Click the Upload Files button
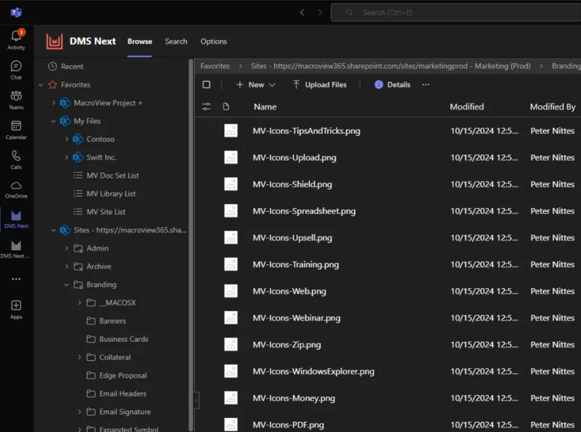Viewport: 581px width, 432px height. click(x=320, y=85)
